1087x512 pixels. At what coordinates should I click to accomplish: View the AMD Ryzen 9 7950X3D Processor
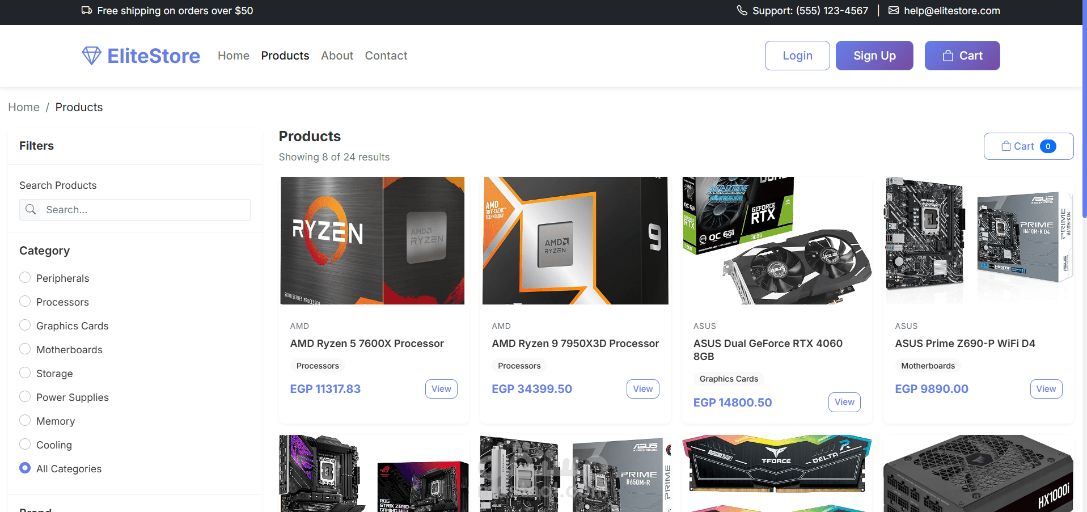[x=643, y=389]
